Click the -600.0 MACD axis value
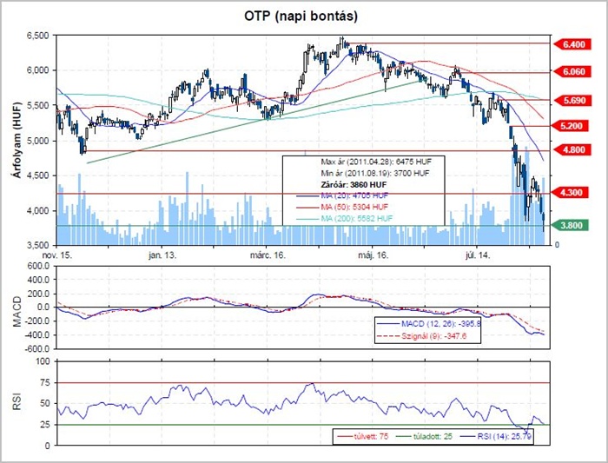Image resolution: width=608 pixels, height=463 pixels. (x=37, y=348)
